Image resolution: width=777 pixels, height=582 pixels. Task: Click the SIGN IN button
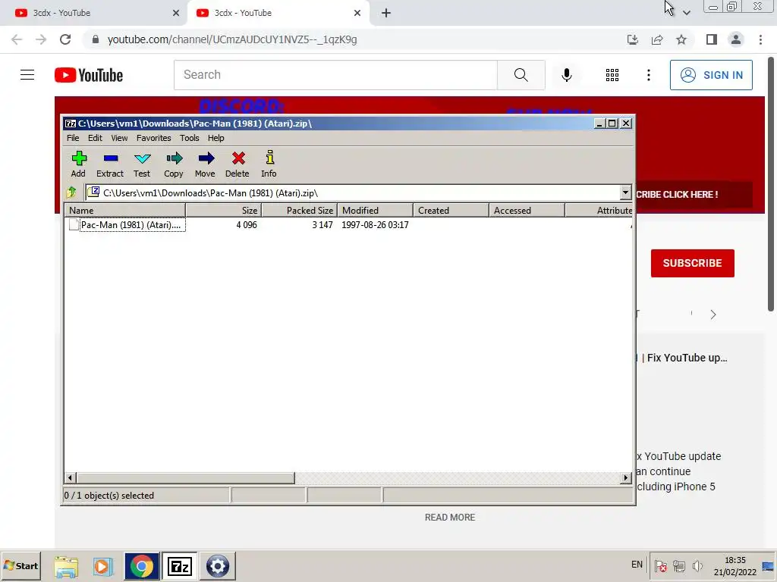pos(711,75)
